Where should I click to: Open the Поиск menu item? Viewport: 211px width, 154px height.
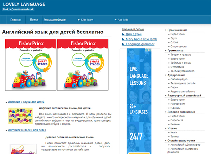pyautogui.click(x=34, y=20)
